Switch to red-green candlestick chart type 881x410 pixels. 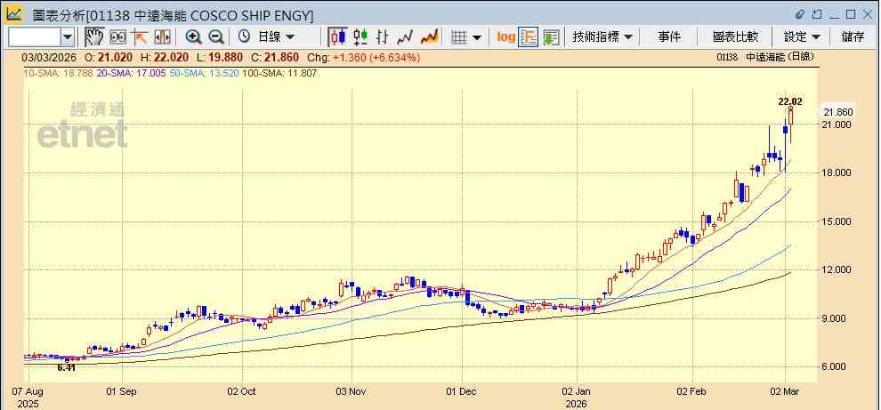coord(360,37)
